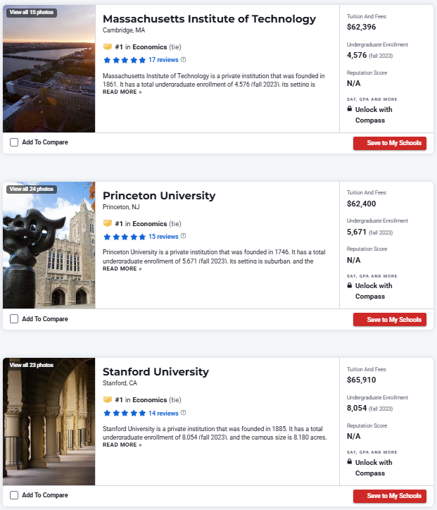Click MIT's ranking badge icon
Viewport: 437px width, 510px height.
(108, 46)
